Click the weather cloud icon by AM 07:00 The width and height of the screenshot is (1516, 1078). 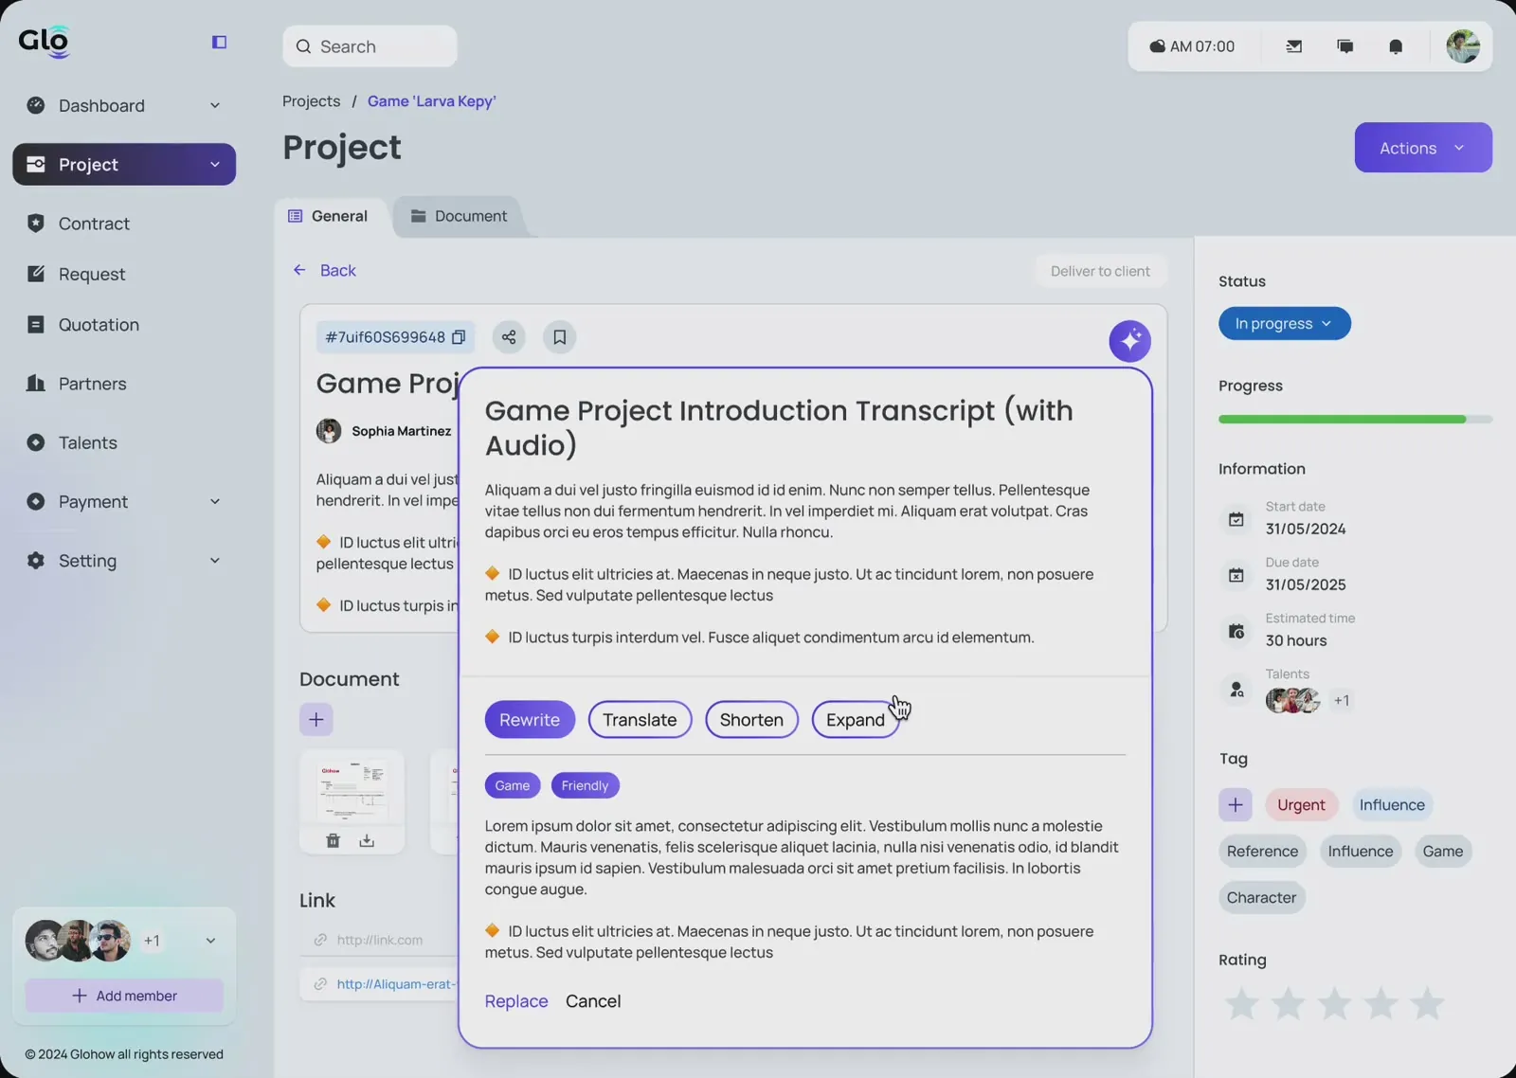tap(1157, 46)
